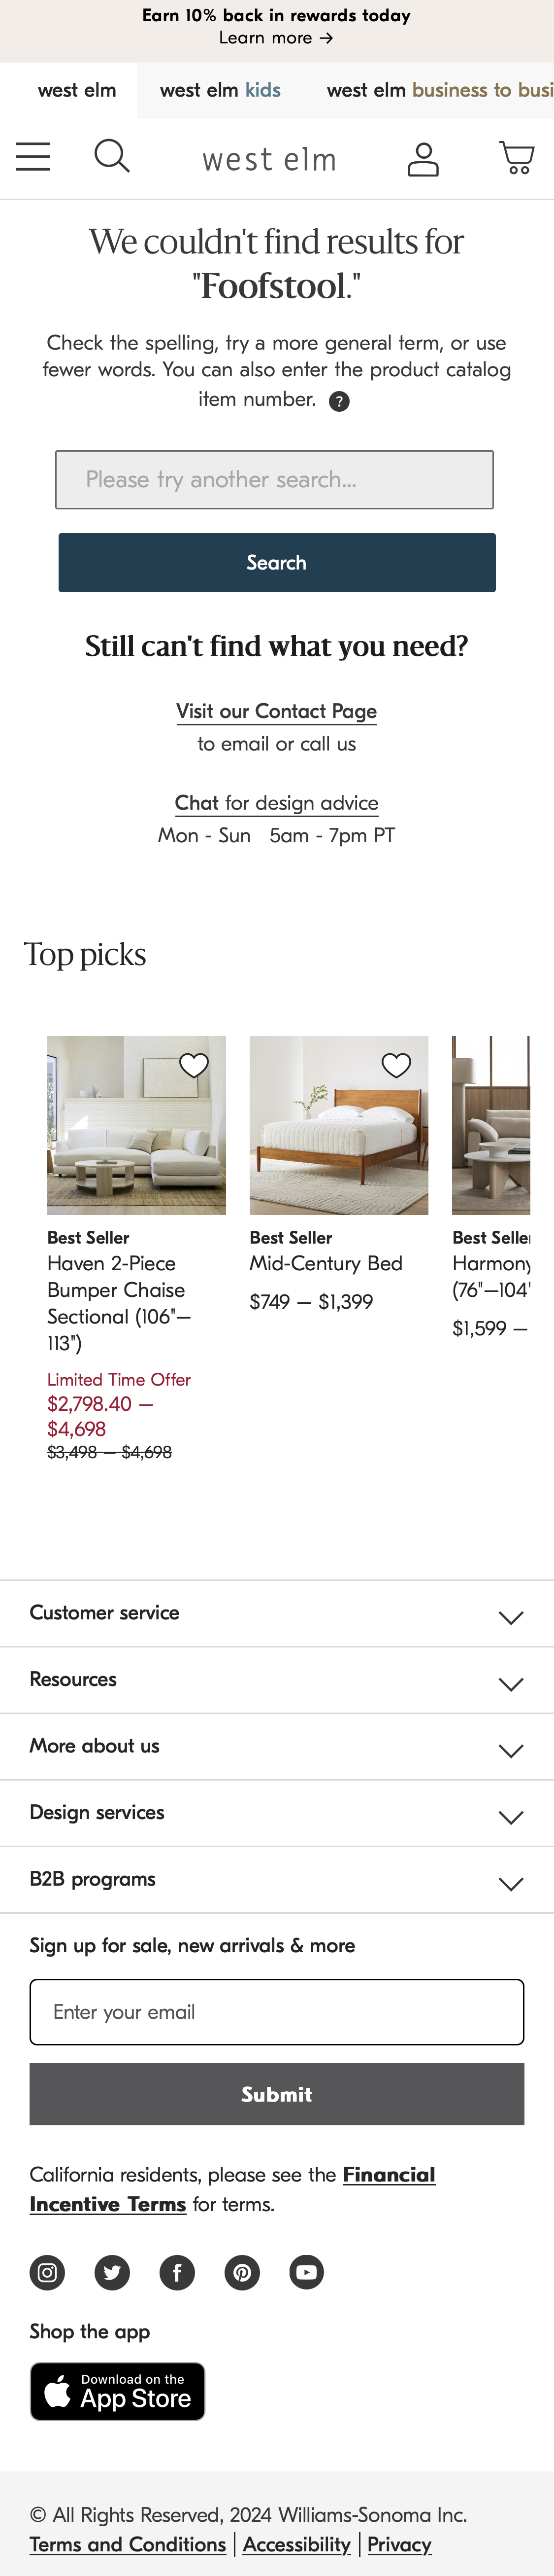Open the account profile icon
This screenshot has height=2576, width=554.
(x=423, y=159)
